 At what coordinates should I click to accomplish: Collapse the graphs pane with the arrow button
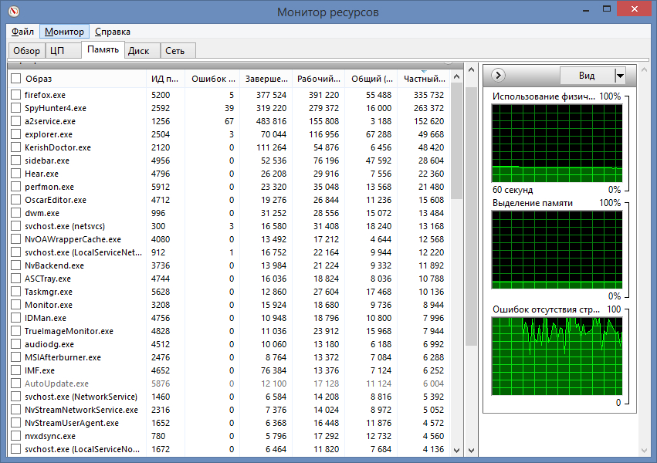498,76
